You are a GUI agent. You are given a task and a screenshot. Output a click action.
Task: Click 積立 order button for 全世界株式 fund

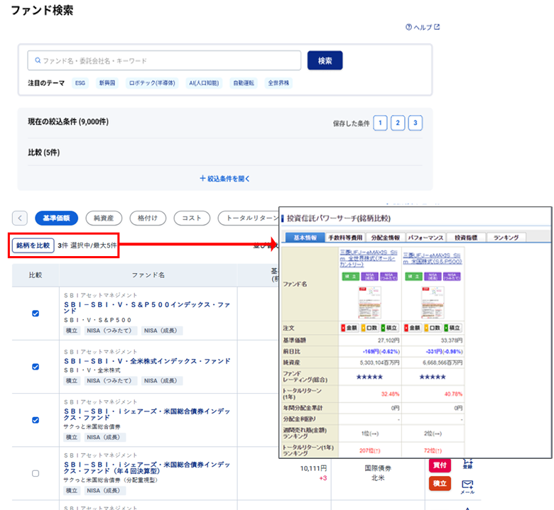pyautogui.click(x=389, y=328)
